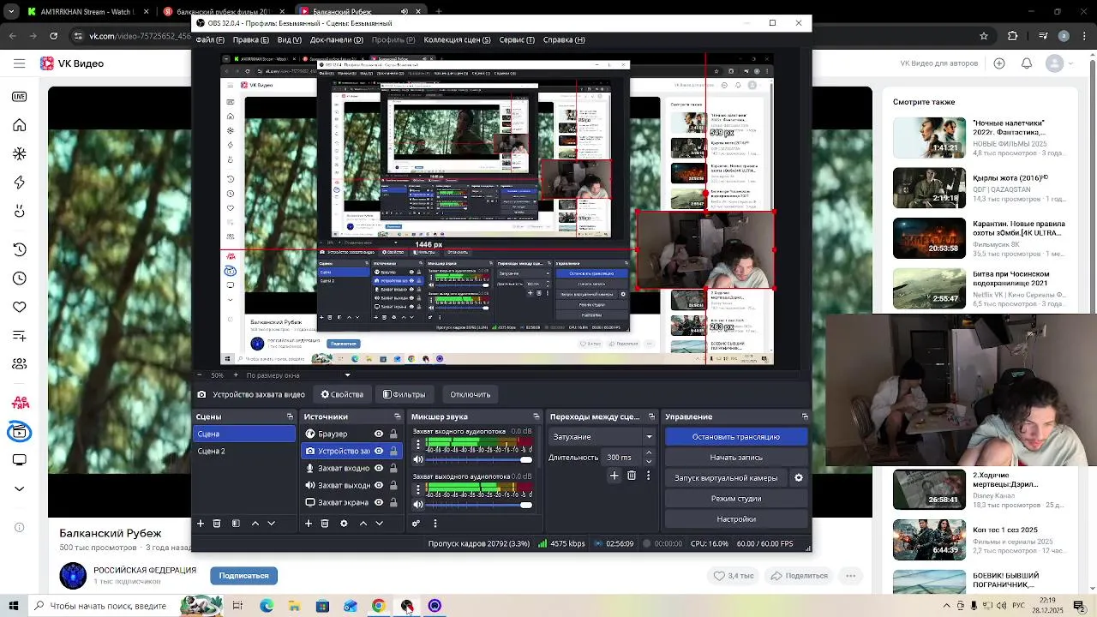Viewport: 1097px width, 617px height.
Task: Mute input audio capture speaker icon
Action: pos(417,459)
